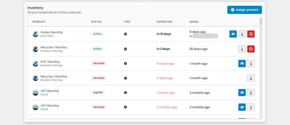Click the Expiration column header
Screen dimensions: 290x125
point(164,22)
